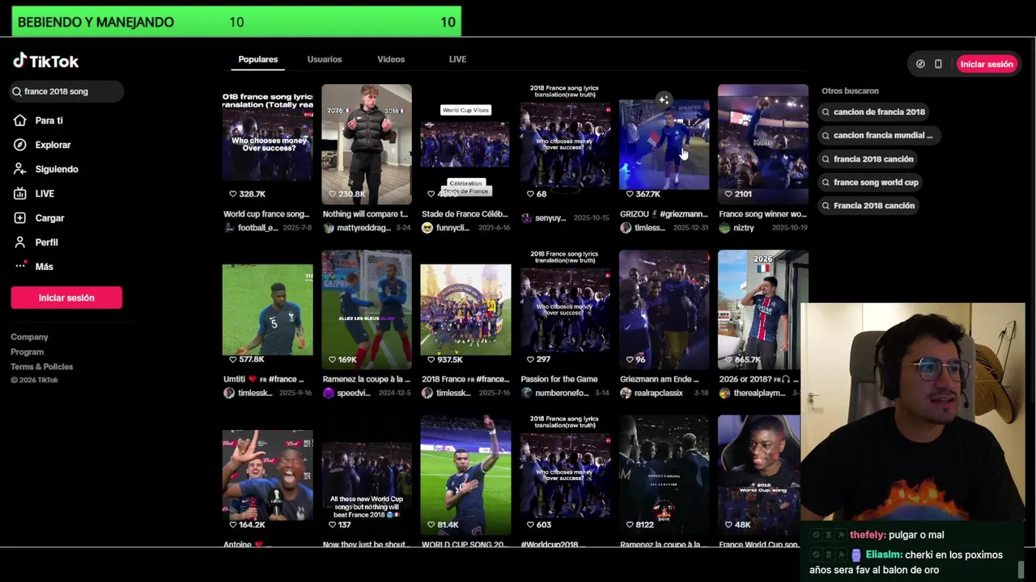Viewport: 1036px width, 582px height.
Task: Open the video thumbnail with 48K likes
Action: [758, 475]
